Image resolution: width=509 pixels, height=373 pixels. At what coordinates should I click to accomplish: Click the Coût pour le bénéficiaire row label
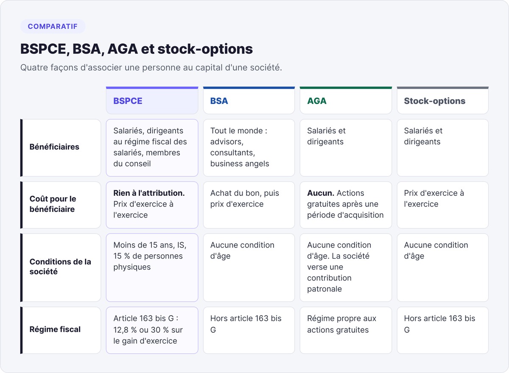tap(61, 205)
